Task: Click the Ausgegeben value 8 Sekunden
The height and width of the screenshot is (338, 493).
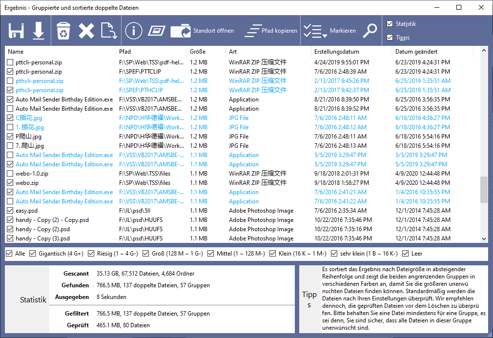Action: [x=111, y=297]
